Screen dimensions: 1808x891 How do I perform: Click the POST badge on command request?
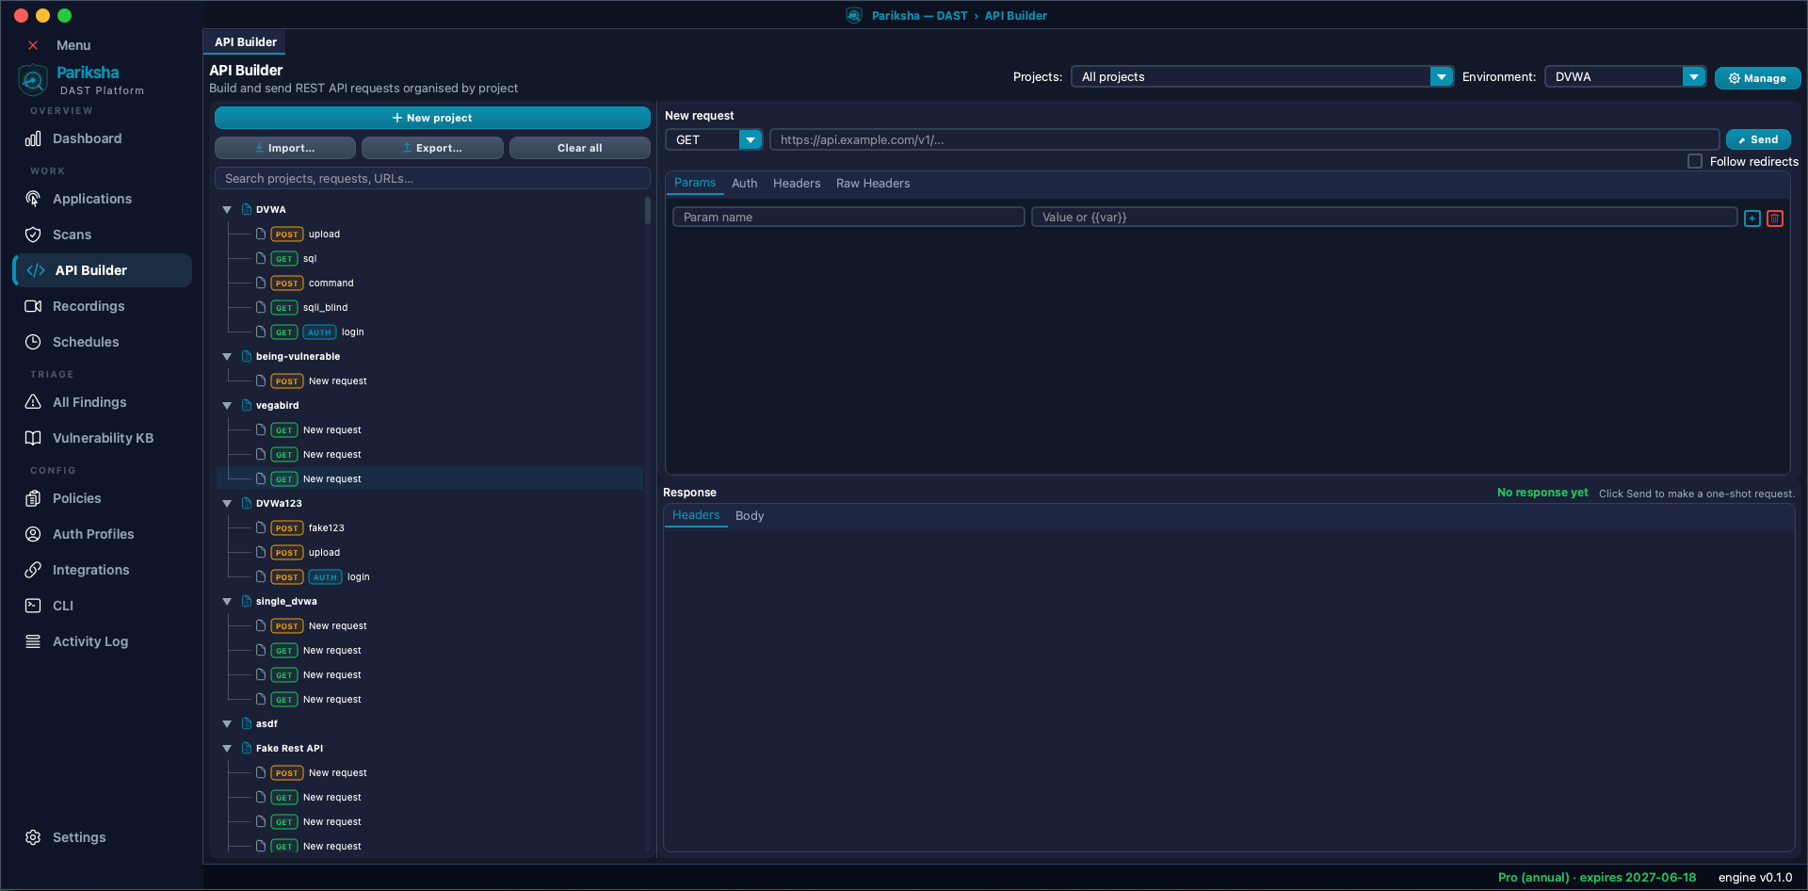coord(287,283)
